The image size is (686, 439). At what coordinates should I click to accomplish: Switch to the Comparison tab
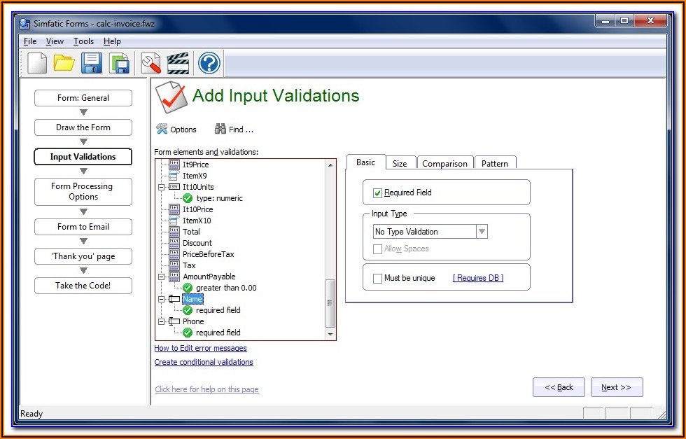(x=444, y=163)
